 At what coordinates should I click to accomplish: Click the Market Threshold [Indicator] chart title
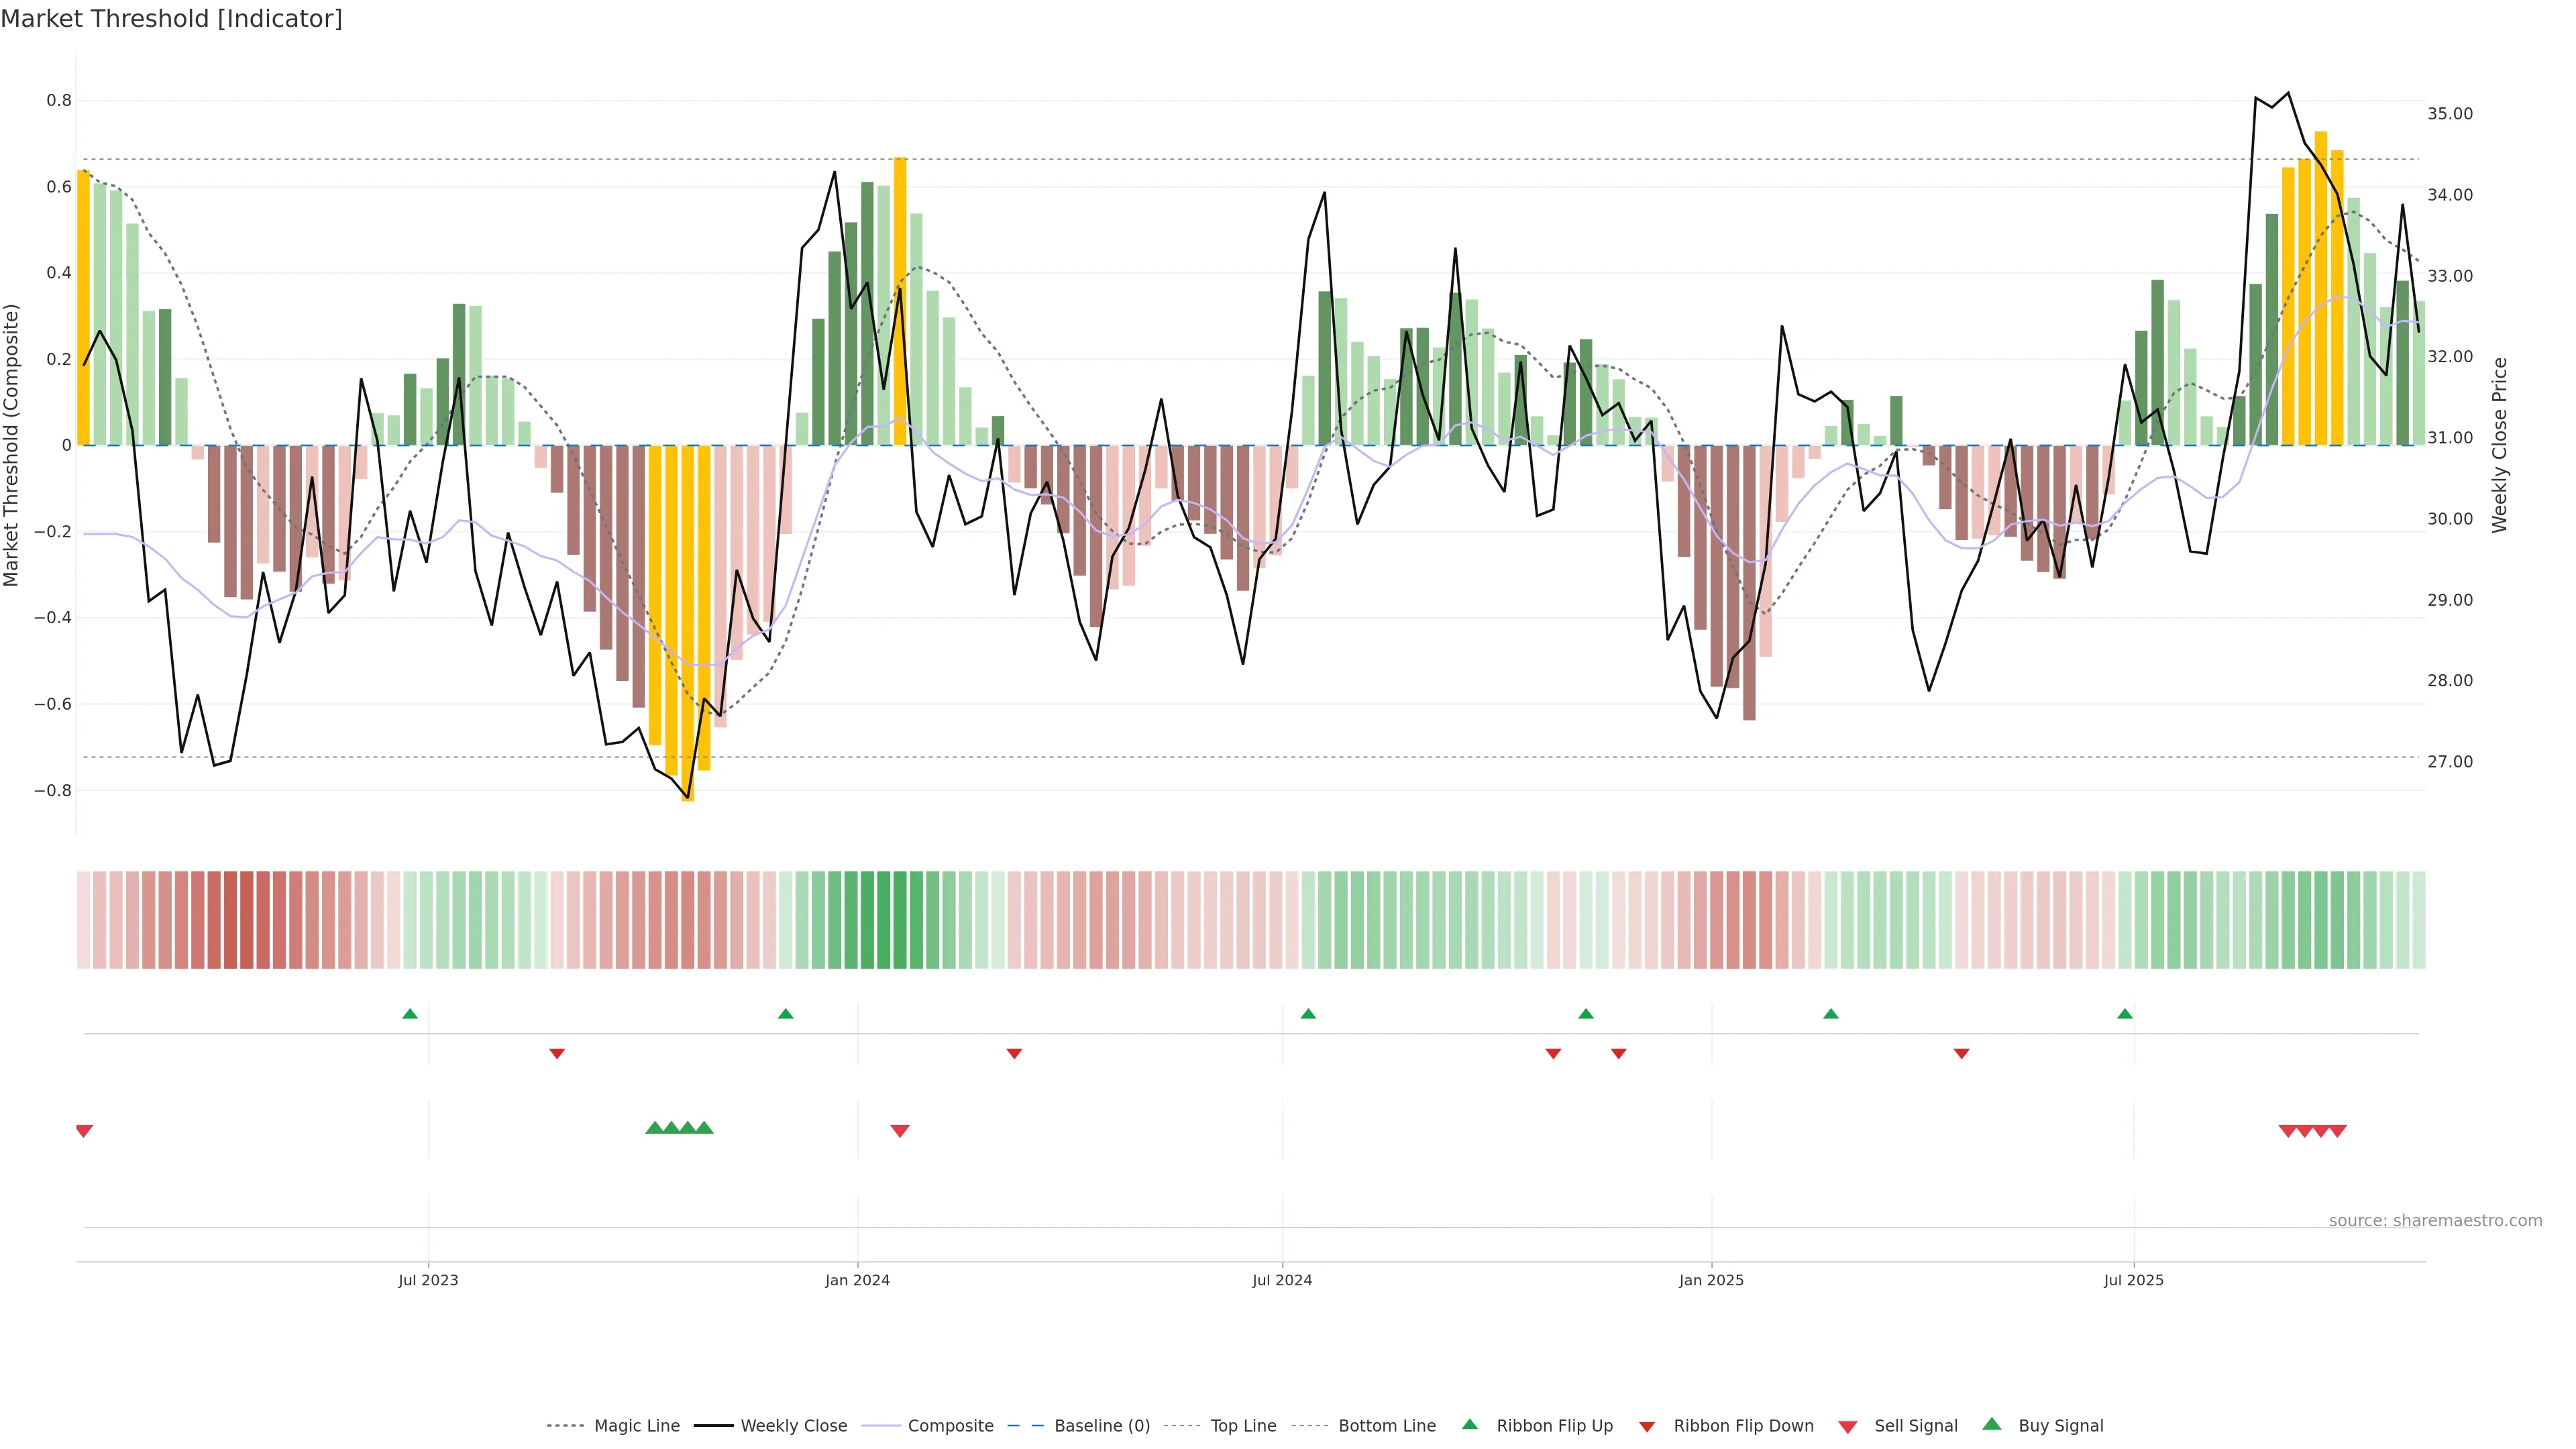click(171, 19)
